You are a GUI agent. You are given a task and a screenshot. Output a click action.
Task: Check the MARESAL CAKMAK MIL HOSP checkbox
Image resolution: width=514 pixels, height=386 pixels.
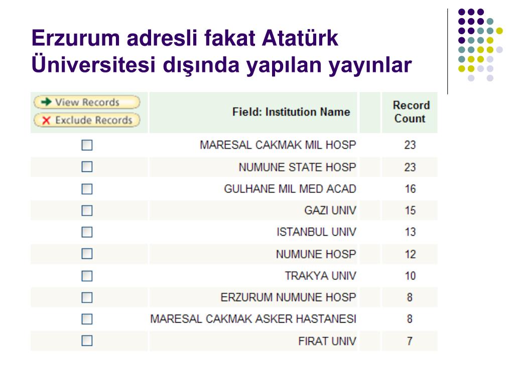[87, 145]
